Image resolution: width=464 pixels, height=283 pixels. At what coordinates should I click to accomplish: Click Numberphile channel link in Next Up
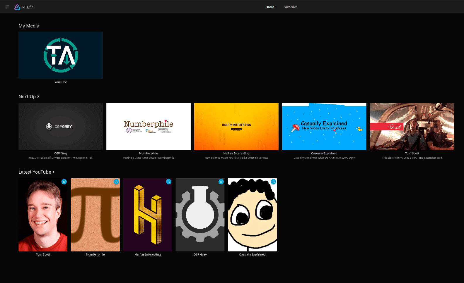(x=149, y=153)
